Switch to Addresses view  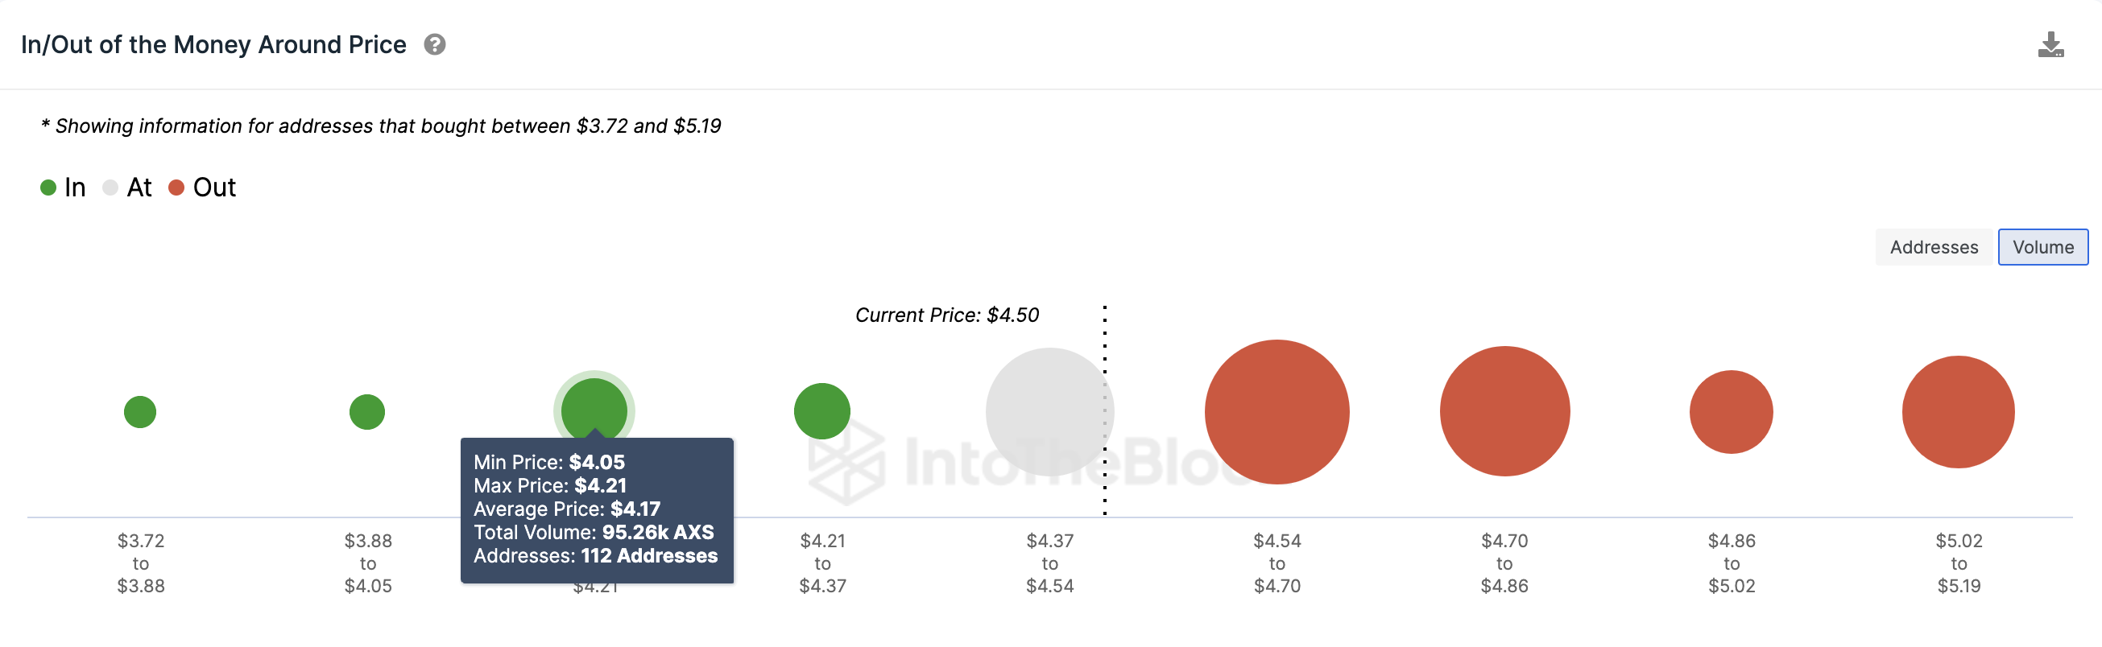(x=1933, y=247)
